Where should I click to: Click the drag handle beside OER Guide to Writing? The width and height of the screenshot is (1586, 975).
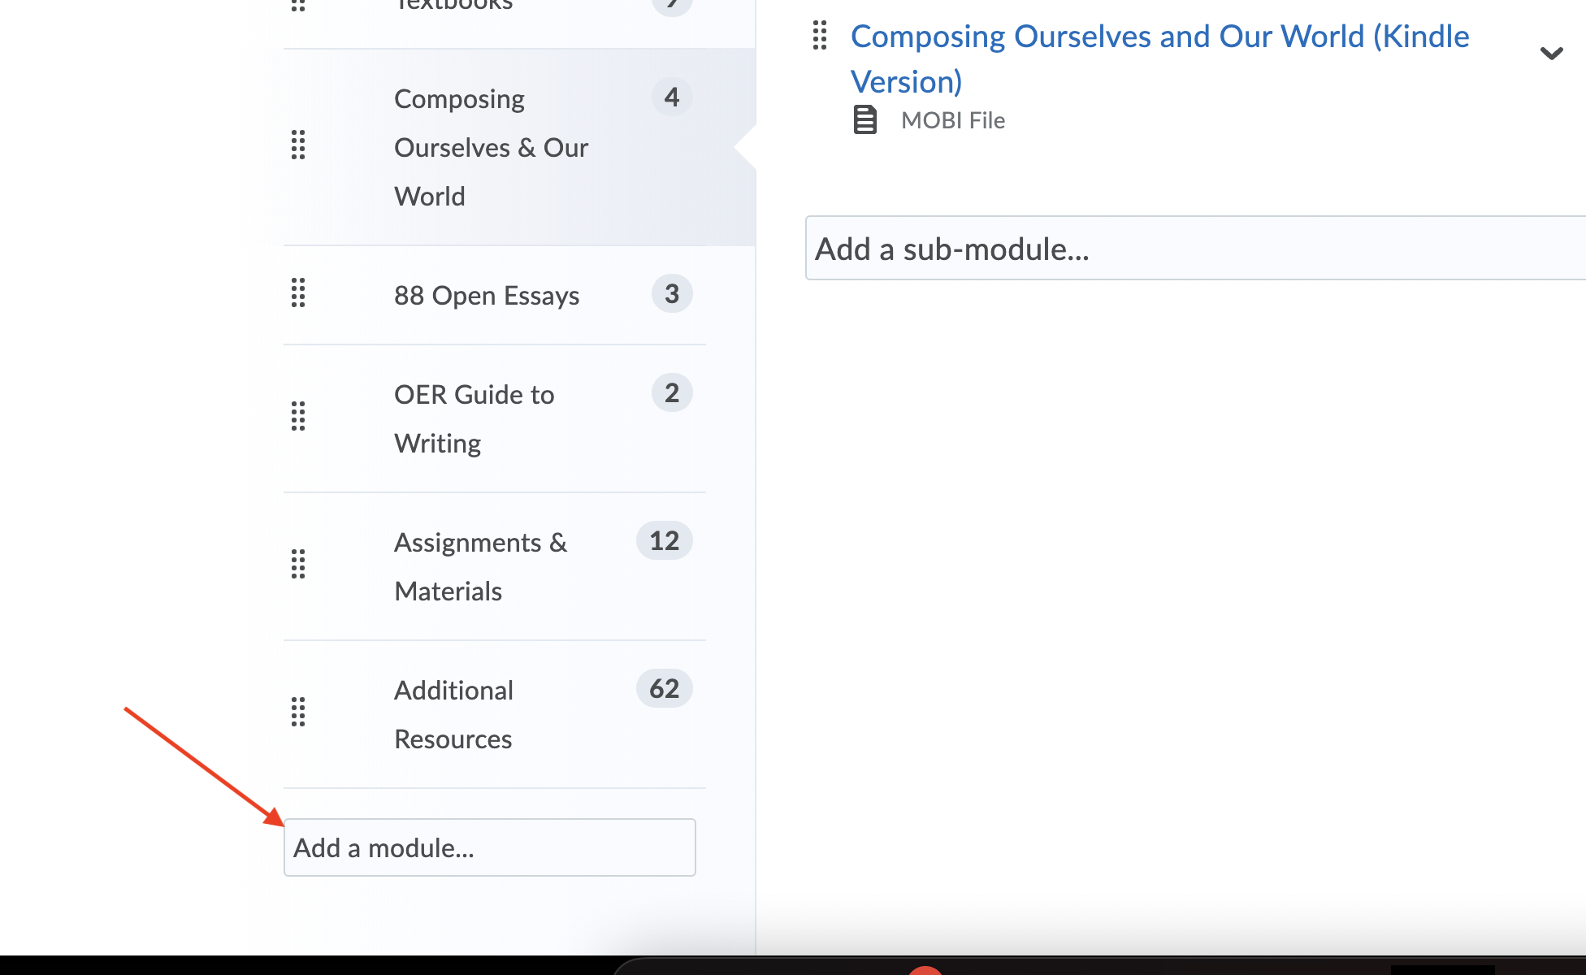pos(298,417)
